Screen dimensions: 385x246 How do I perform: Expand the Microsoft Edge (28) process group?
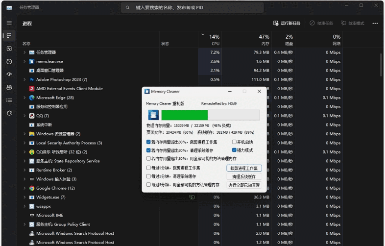[24, 98]
